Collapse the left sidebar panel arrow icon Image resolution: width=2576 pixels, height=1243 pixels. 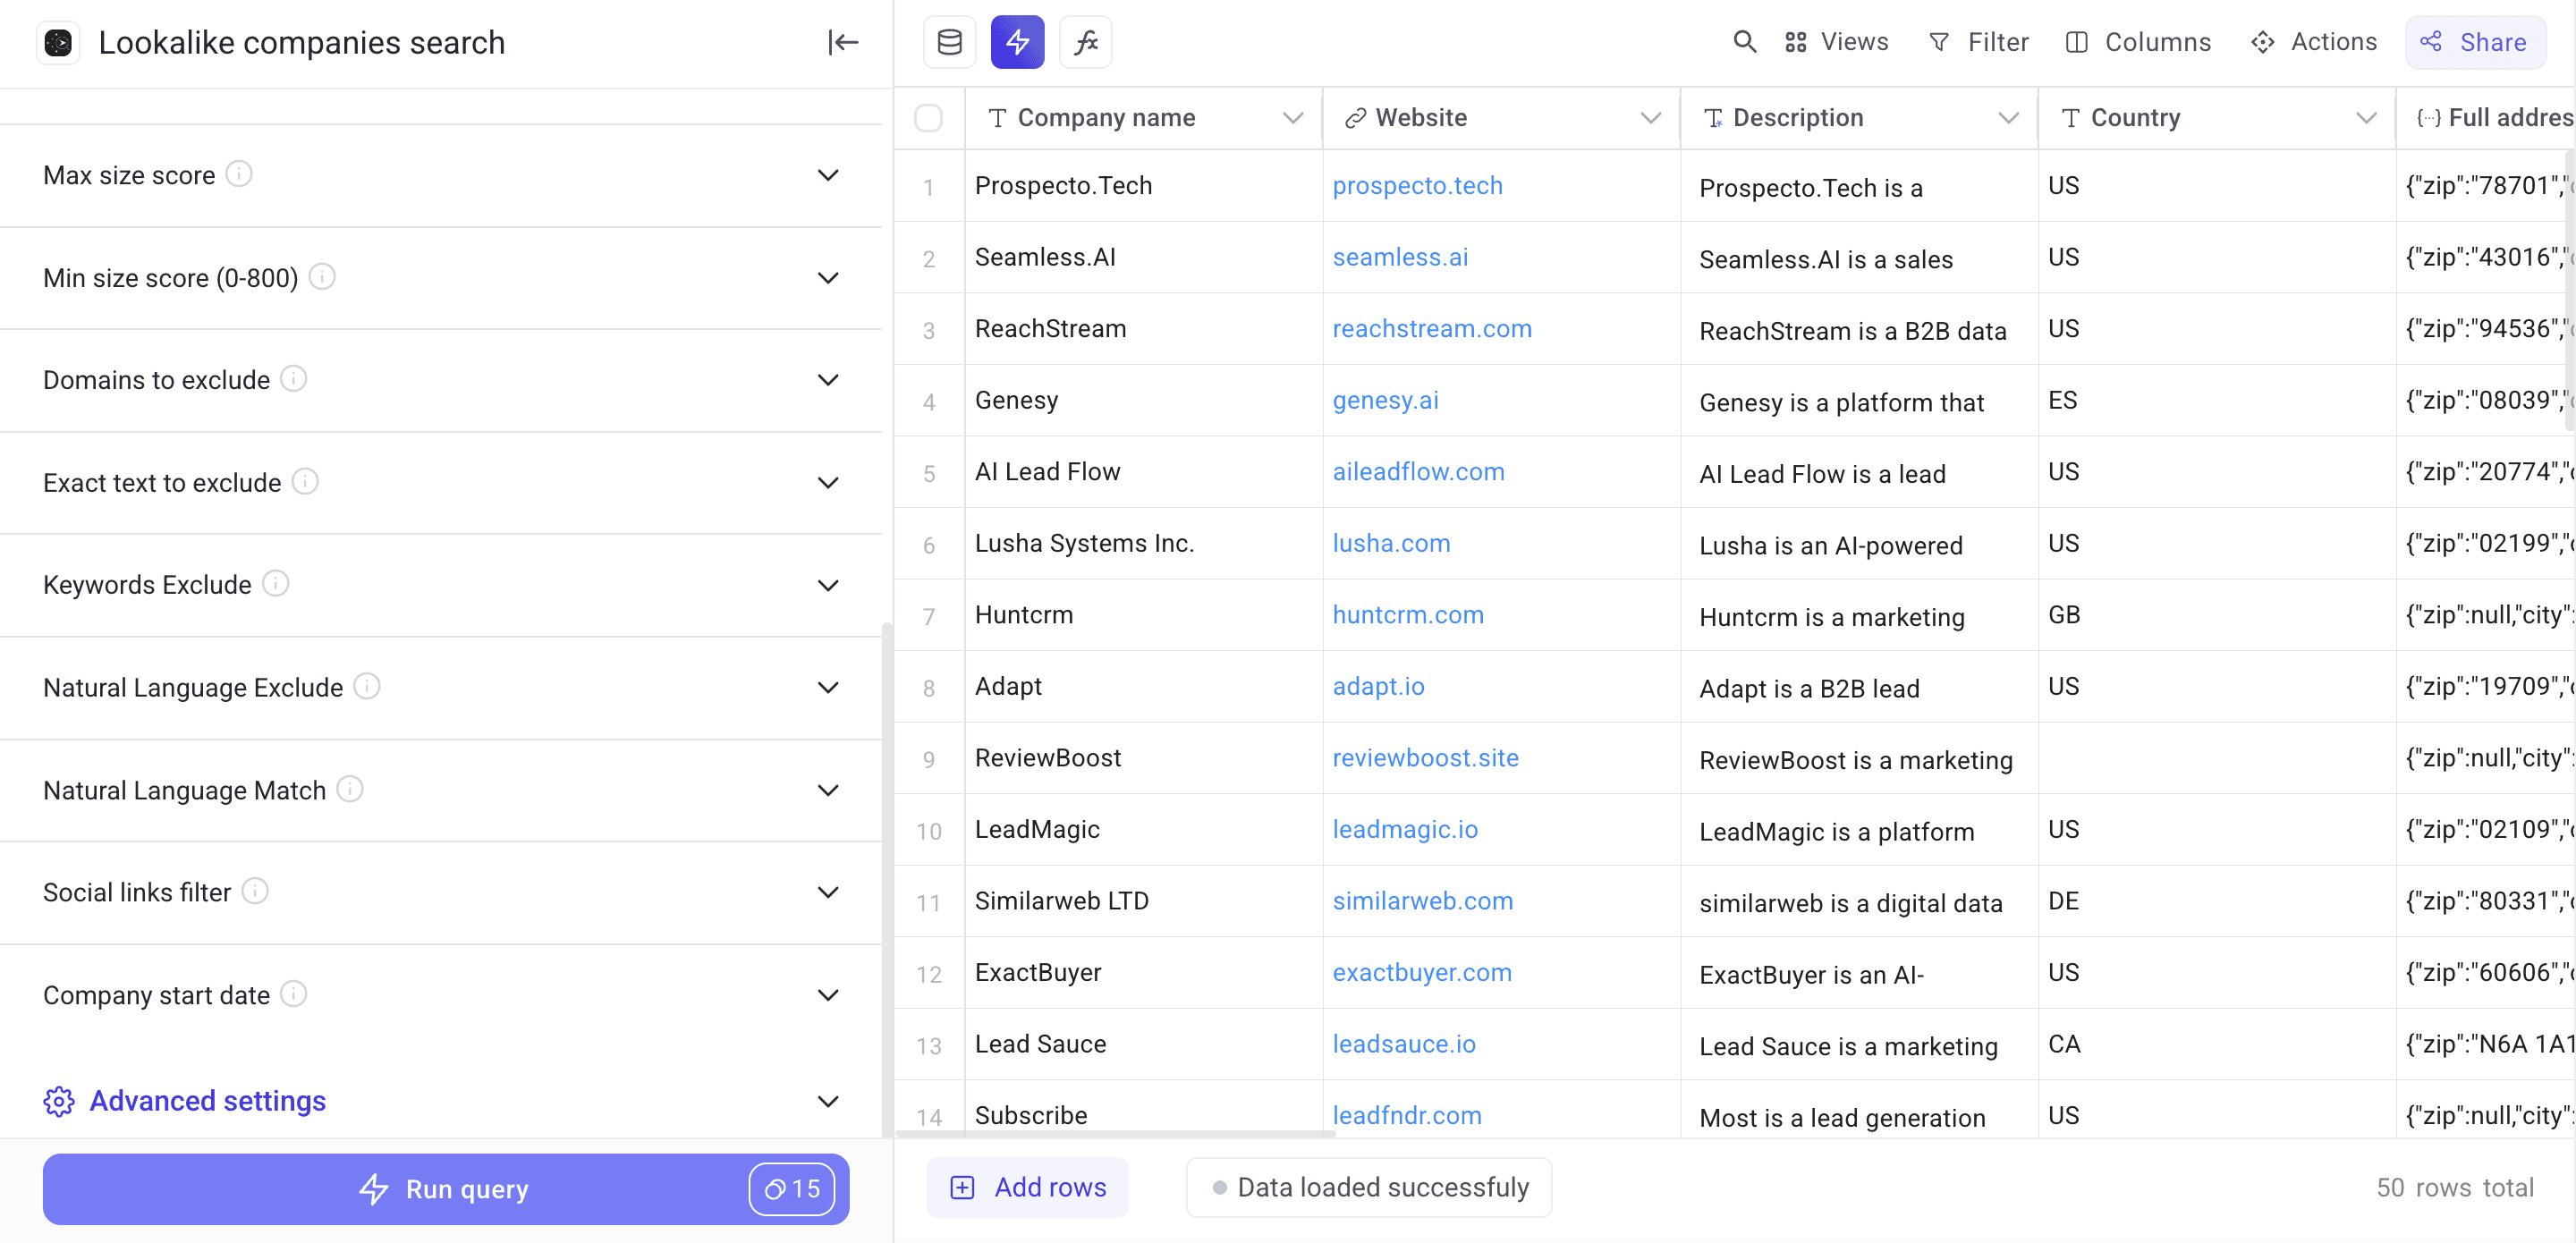tap(843, 42)
